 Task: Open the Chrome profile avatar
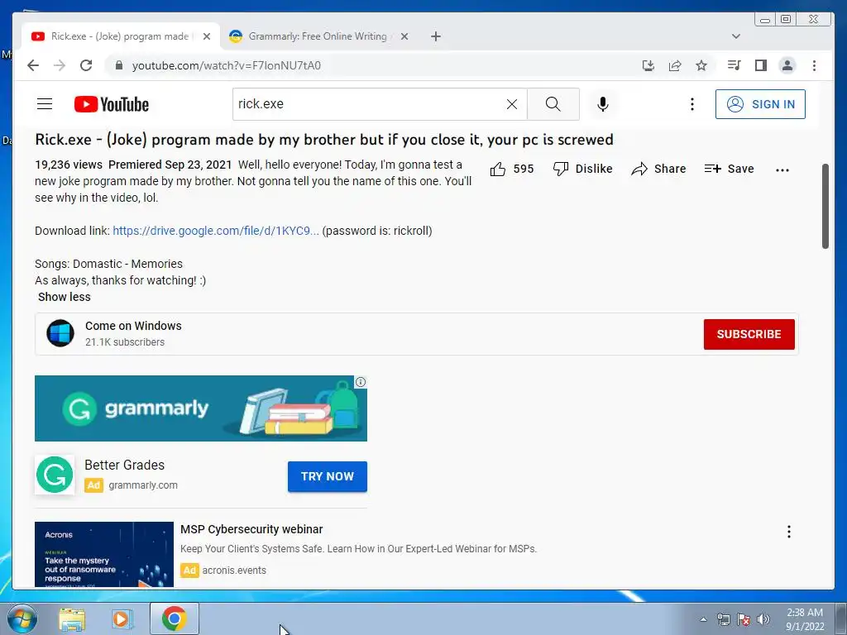click(x=787, y=66)
